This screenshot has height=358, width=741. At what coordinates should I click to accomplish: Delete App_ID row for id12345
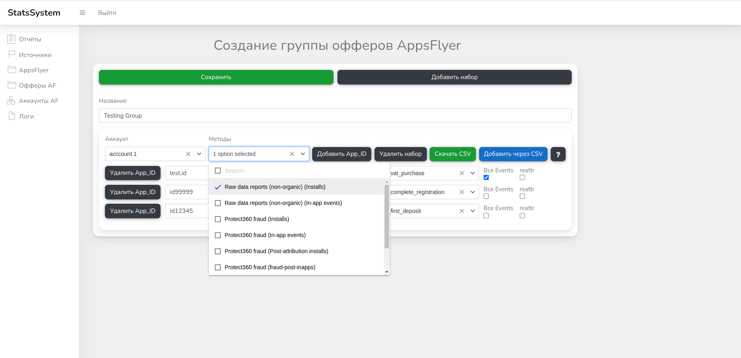(133, 211)
